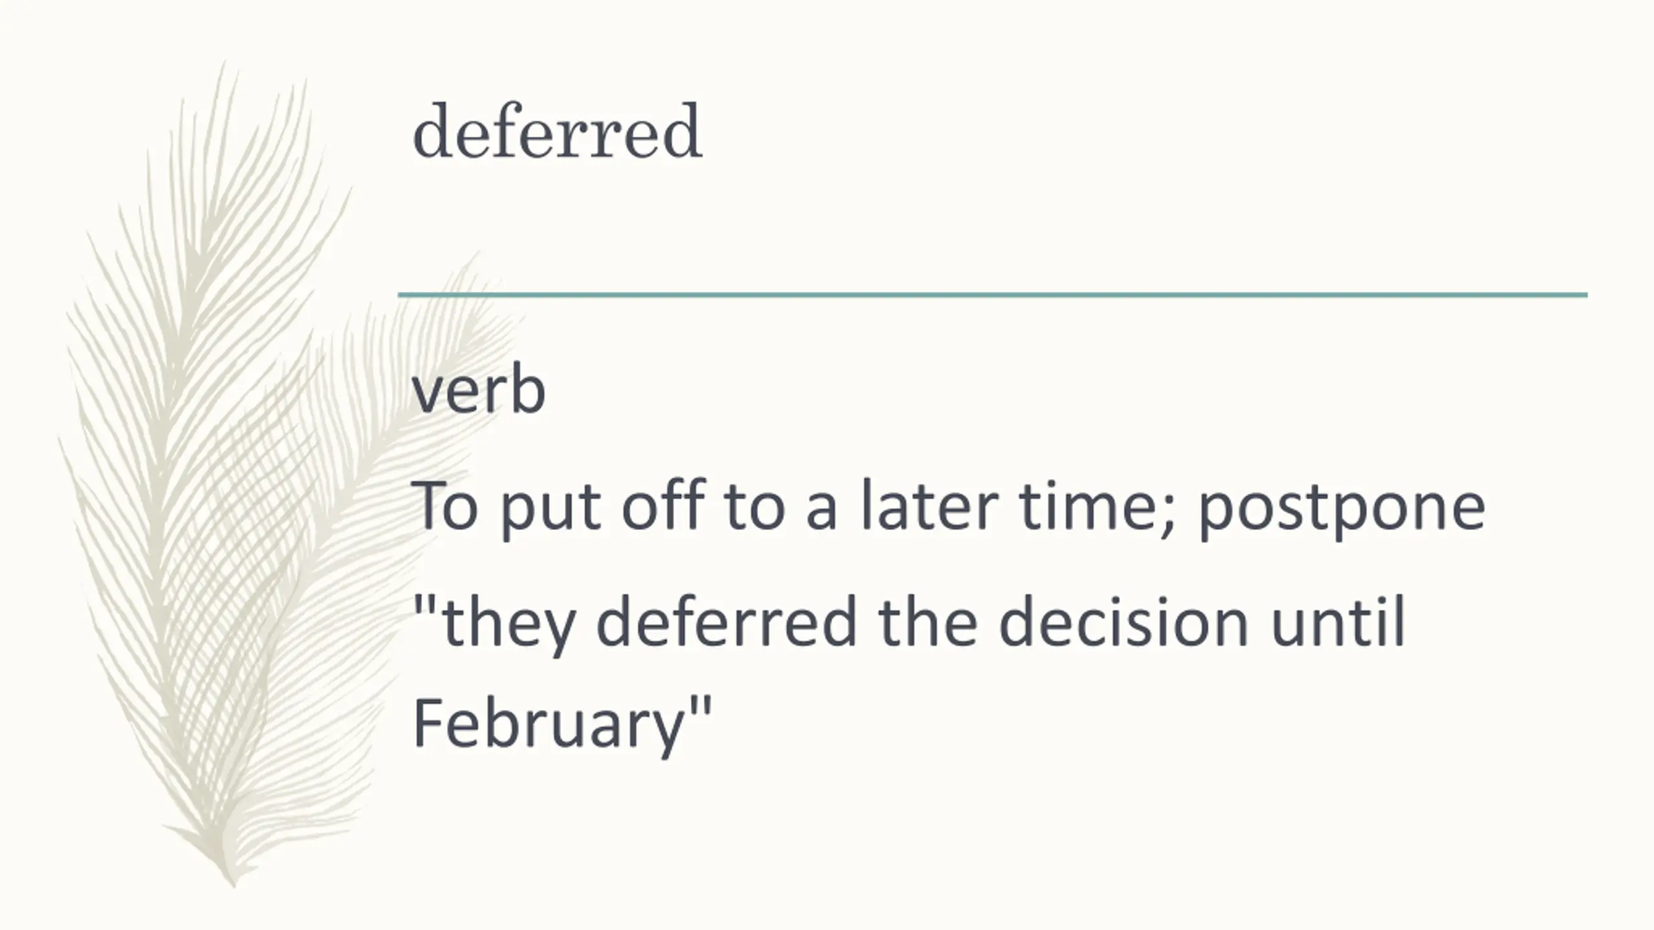This screenshot has width=1654, height=930.
Task: Click the word "until" in the example
Action: click(1338, 621)
